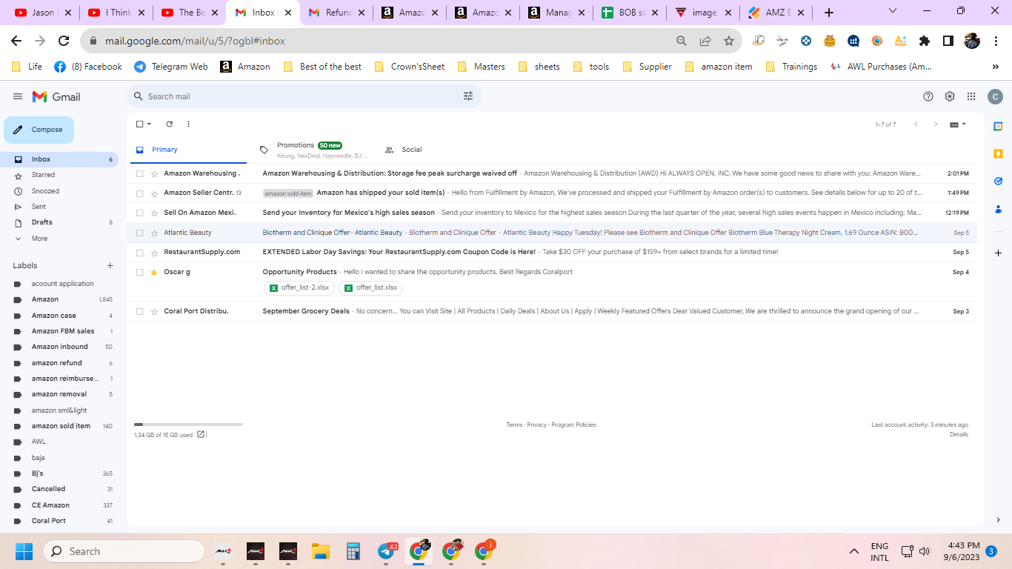Select the RestaurantSupply.com email checkbox
This screenshot has width=1012, height=569.
(139, 252)
